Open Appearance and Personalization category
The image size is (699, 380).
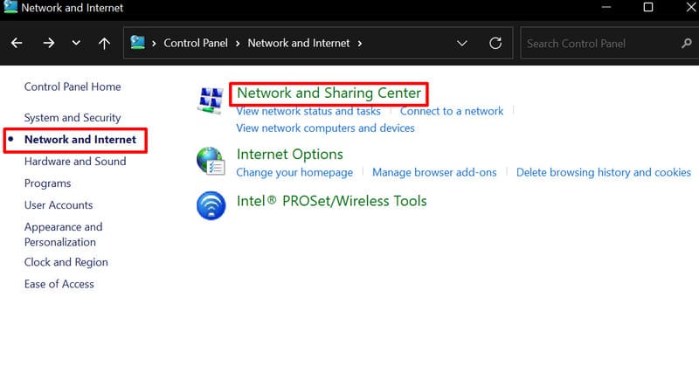pyautogui.click(x=63, y=234)
